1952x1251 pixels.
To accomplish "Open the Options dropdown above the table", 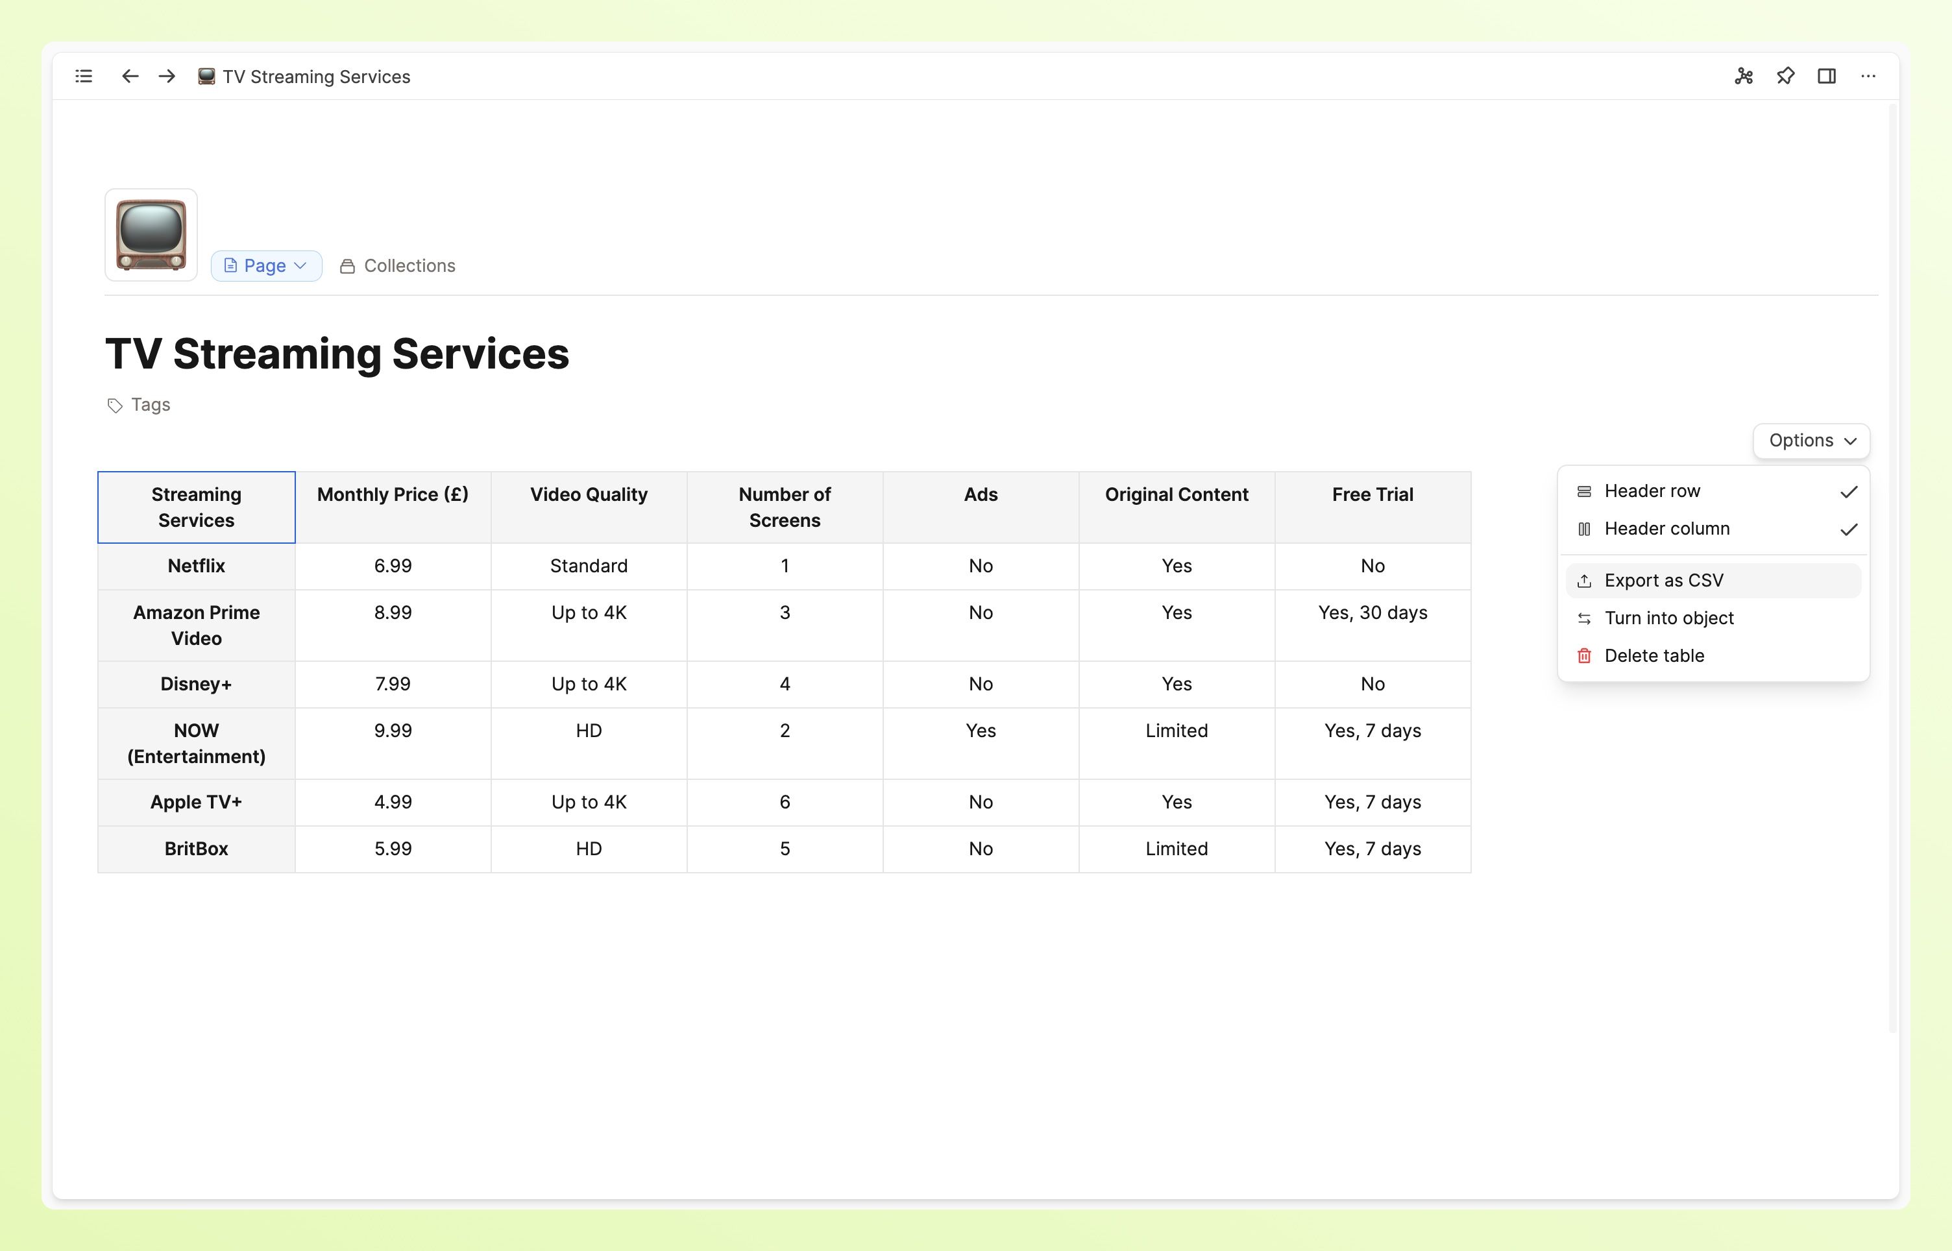I will 1811,441.
